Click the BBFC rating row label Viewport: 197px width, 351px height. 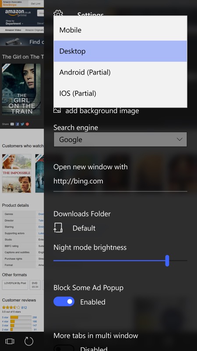click(12, 246)
